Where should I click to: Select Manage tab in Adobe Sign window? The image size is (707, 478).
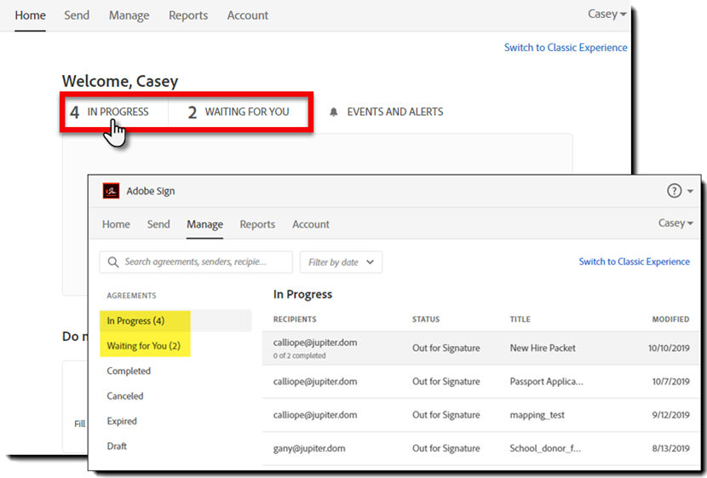[204, 224]
